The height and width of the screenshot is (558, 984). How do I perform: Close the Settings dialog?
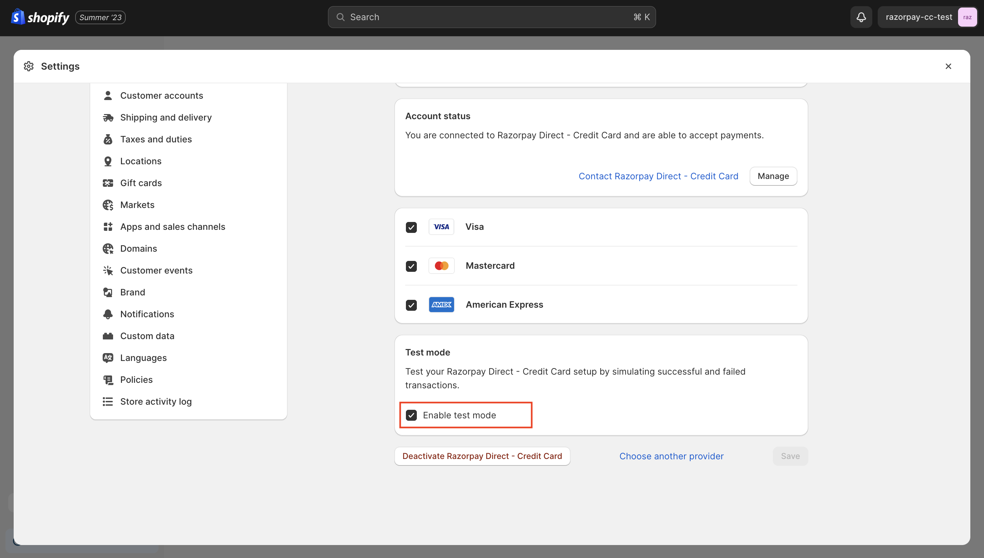point(948,66)
